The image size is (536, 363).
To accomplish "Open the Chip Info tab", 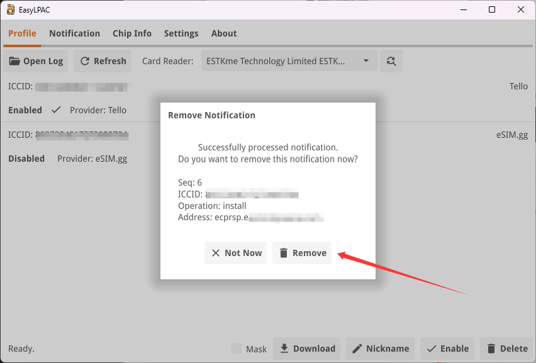I will click(x=132, y=33).
